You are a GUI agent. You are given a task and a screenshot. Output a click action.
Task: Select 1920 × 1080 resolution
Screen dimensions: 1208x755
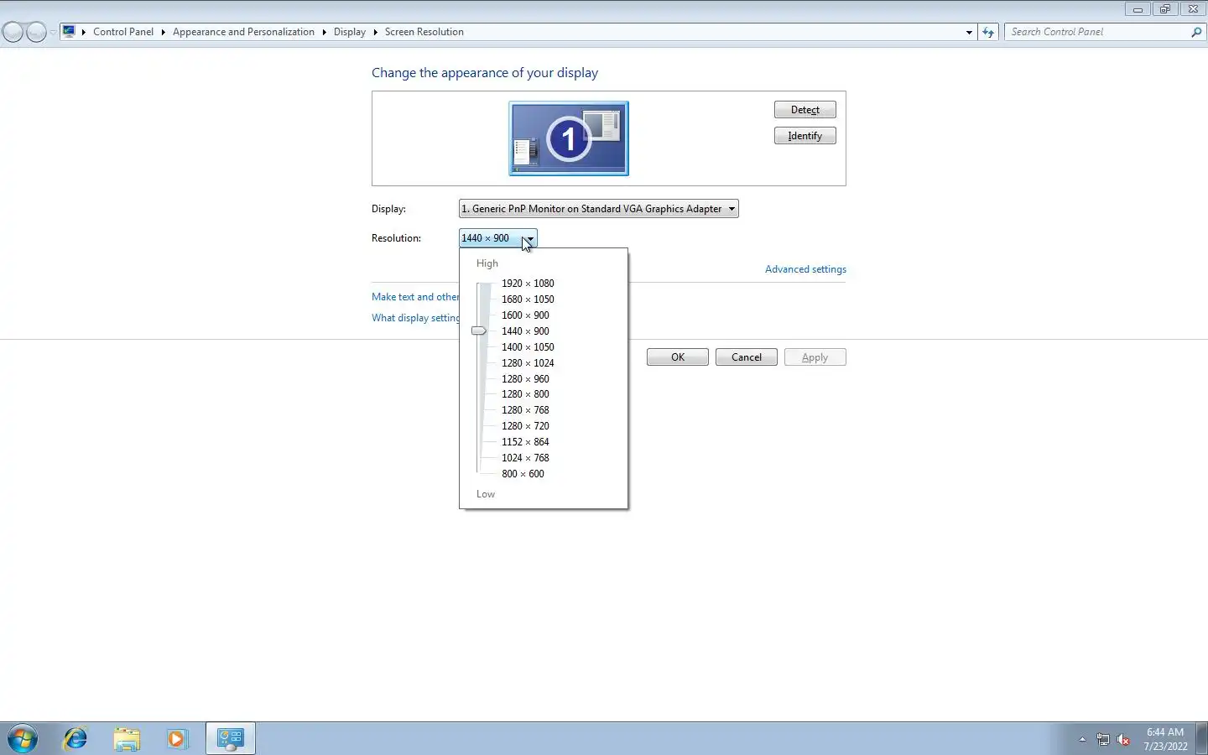point(528,284)
